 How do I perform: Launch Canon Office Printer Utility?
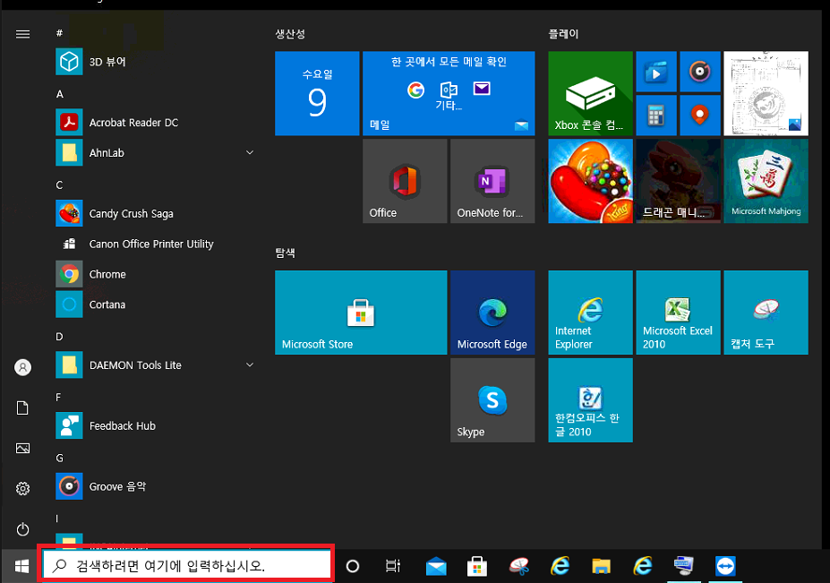(x=156, y=244)
